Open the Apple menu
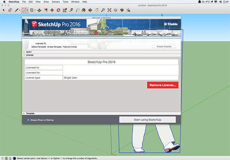 click(4, 2)
